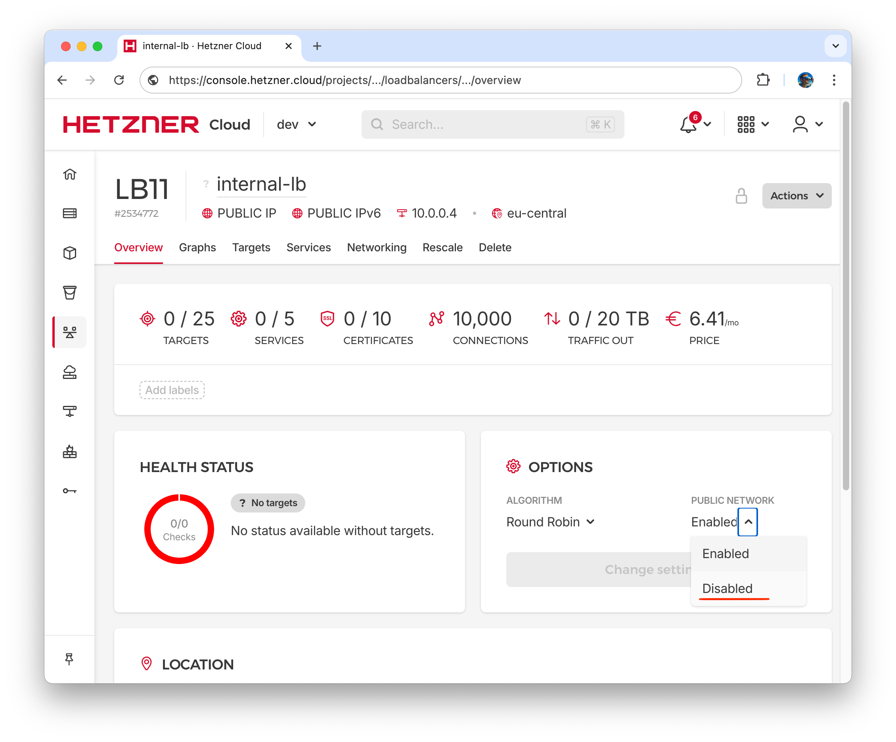This screenshot has height=742, width=896.
Task: Click the internal-lb name to rename
Action: [x=261, y=185]
